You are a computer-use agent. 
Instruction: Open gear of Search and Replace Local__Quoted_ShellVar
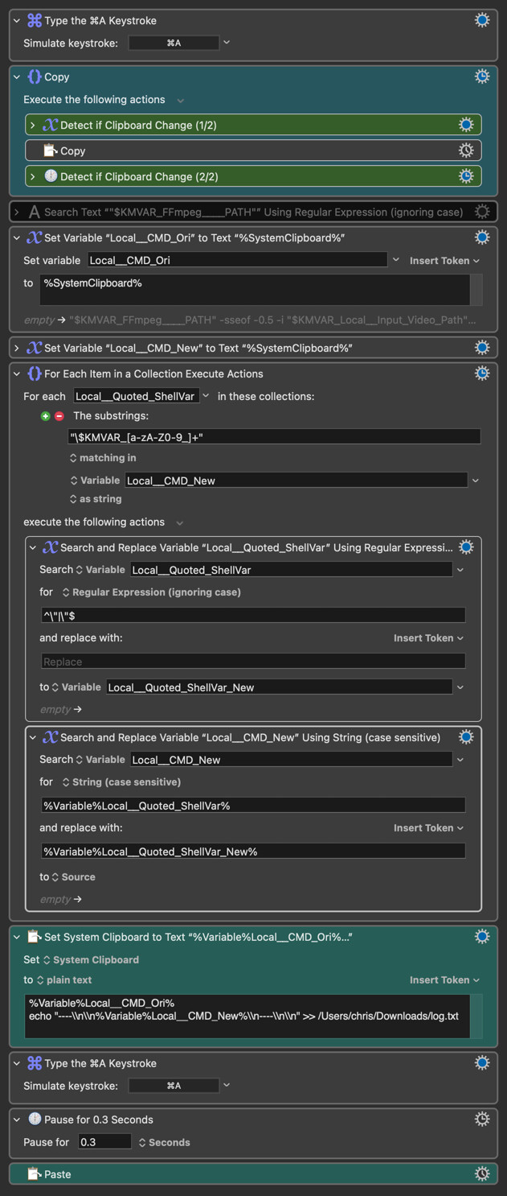pyautogui.click(x=466, y=547)
